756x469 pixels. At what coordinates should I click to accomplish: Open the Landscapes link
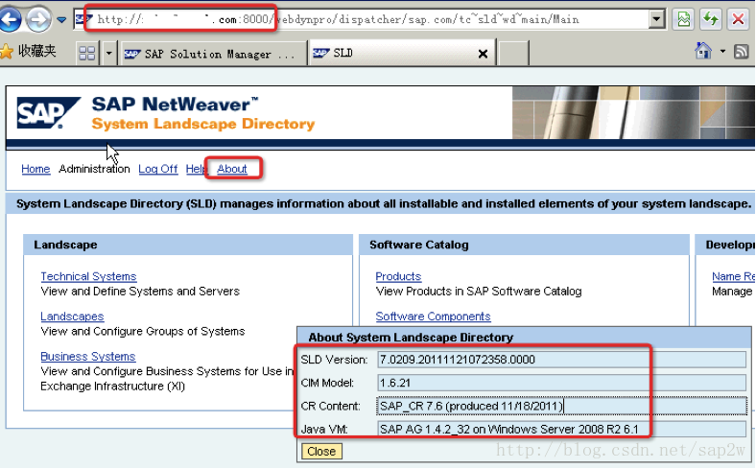(x=72, y=317)
